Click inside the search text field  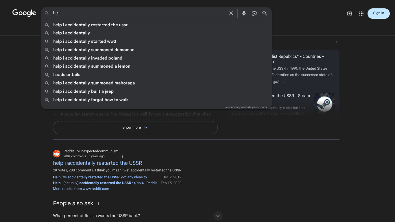click(x=139, y=13)
